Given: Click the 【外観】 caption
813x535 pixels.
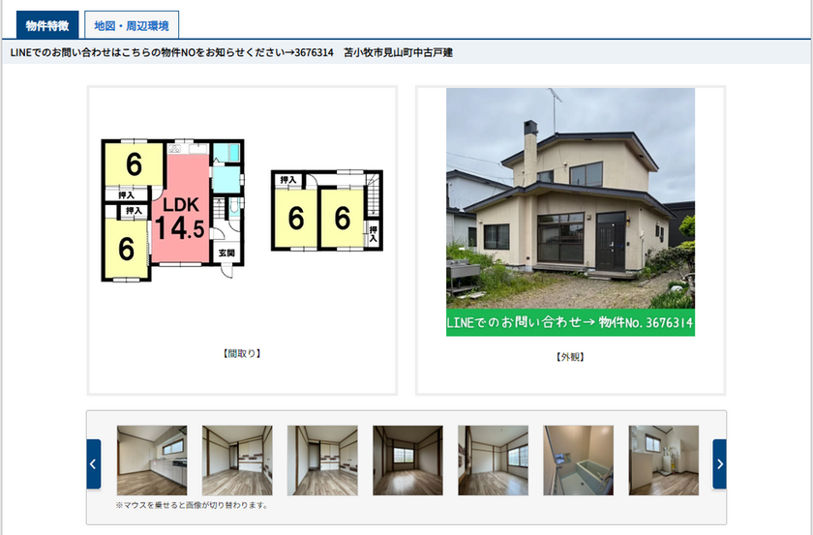Looking at the screenshot, I should click(570, 356).
